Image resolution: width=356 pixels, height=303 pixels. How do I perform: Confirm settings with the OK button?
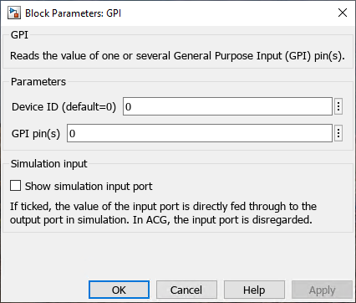coord(119,290)
